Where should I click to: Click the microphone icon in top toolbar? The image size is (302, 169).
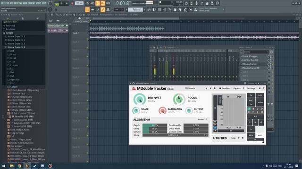(x=196, y=3)
